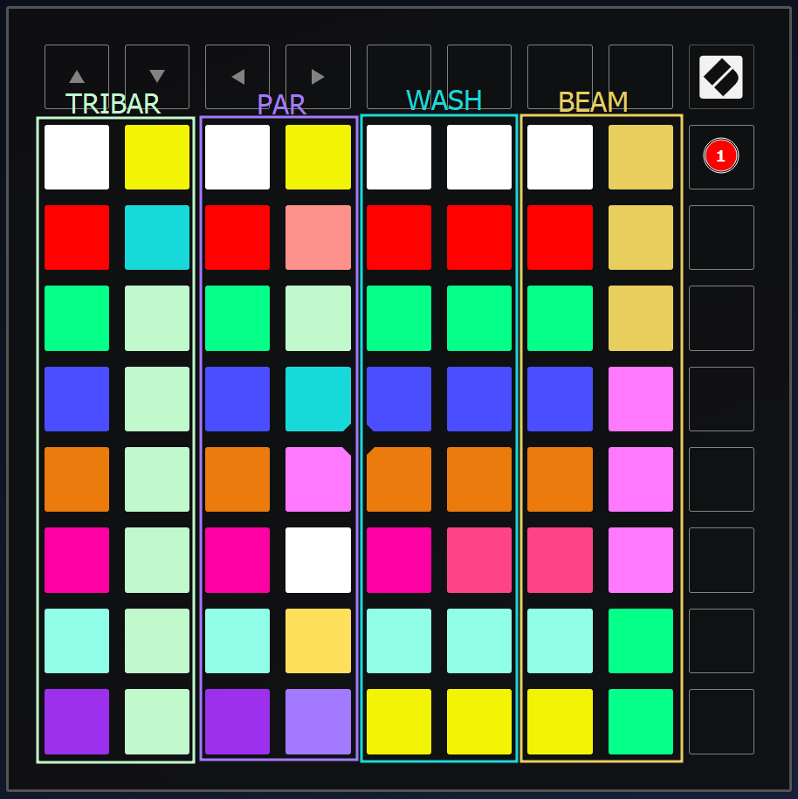Select the yellow pad in WASH left column
Image resolution: width=798 pixels, height=799 pixels.
click(x=399, y=721)
